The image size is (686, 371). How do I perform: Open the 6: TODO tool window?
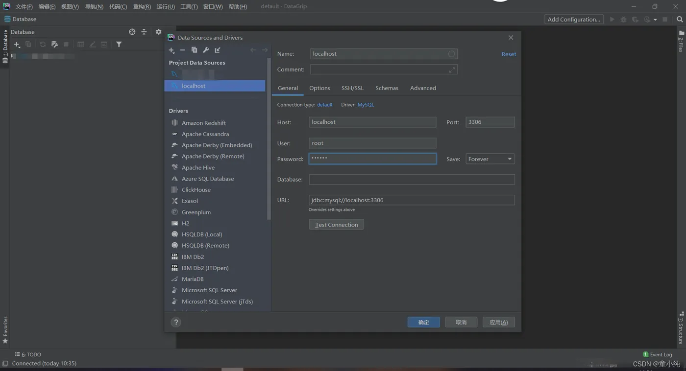28,354
